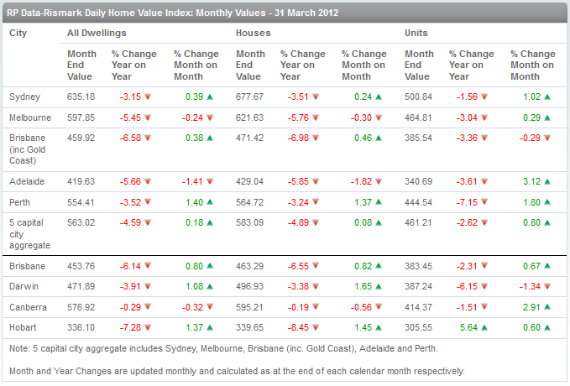
Task: Click red down arrow beside Sydney's -3.15
Action: click(x=149, y=97)
